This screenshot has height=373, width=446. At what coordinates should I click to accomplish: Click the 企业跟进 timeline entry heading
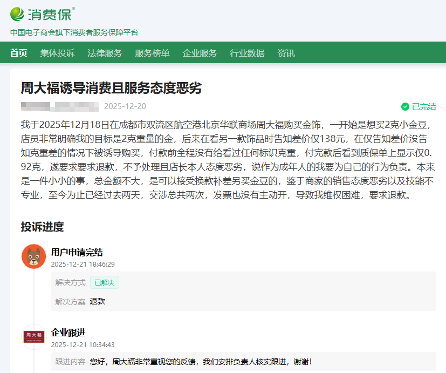tap(68, 333)
